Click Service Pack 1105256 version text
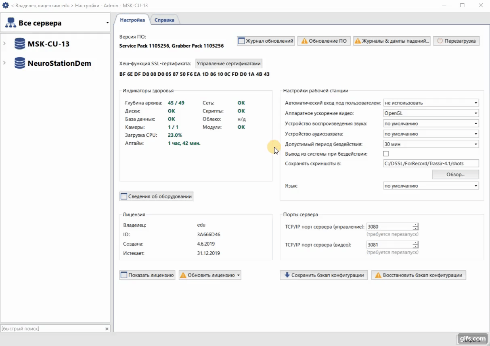 [x=172, y=46]
